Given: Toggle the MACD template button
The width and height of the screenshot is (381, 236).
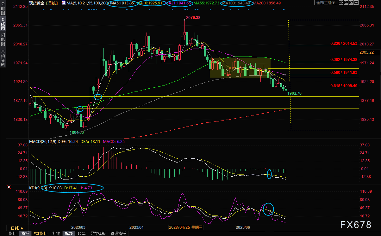Looking at the screenshot, I should tap(68, 233).
